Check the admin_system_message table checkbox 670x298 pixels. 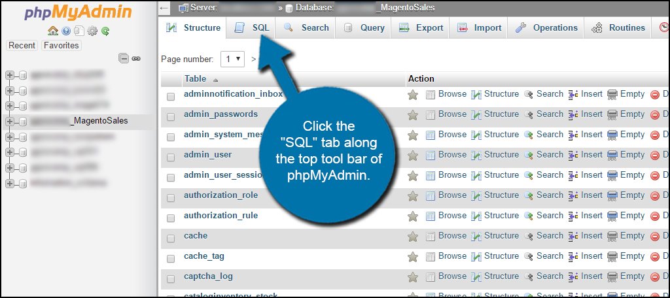click(x=171, y=137)
